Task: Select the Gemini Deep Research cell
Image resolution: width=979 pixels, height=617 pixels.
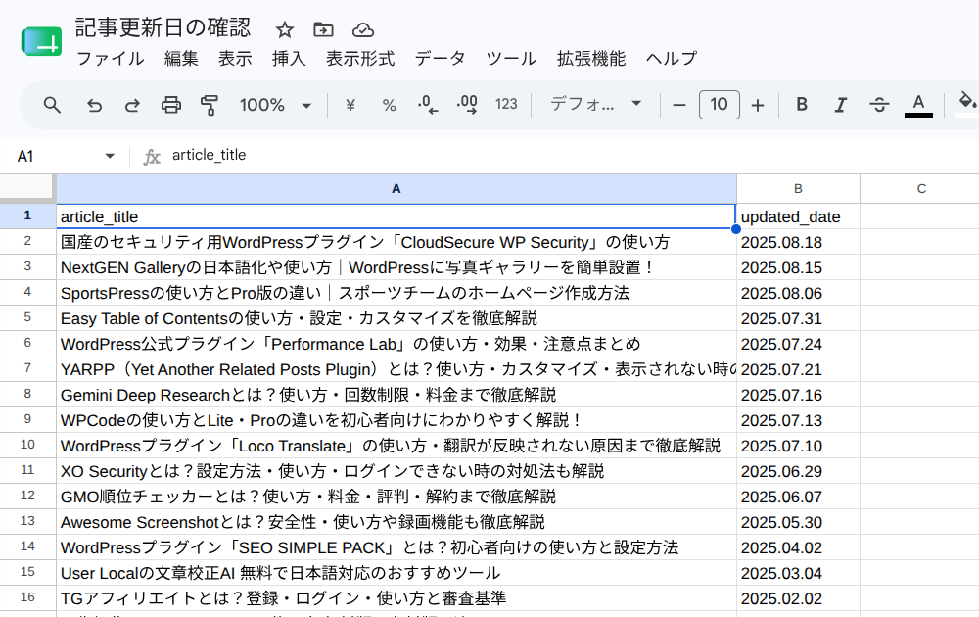Action: [396, 395]
